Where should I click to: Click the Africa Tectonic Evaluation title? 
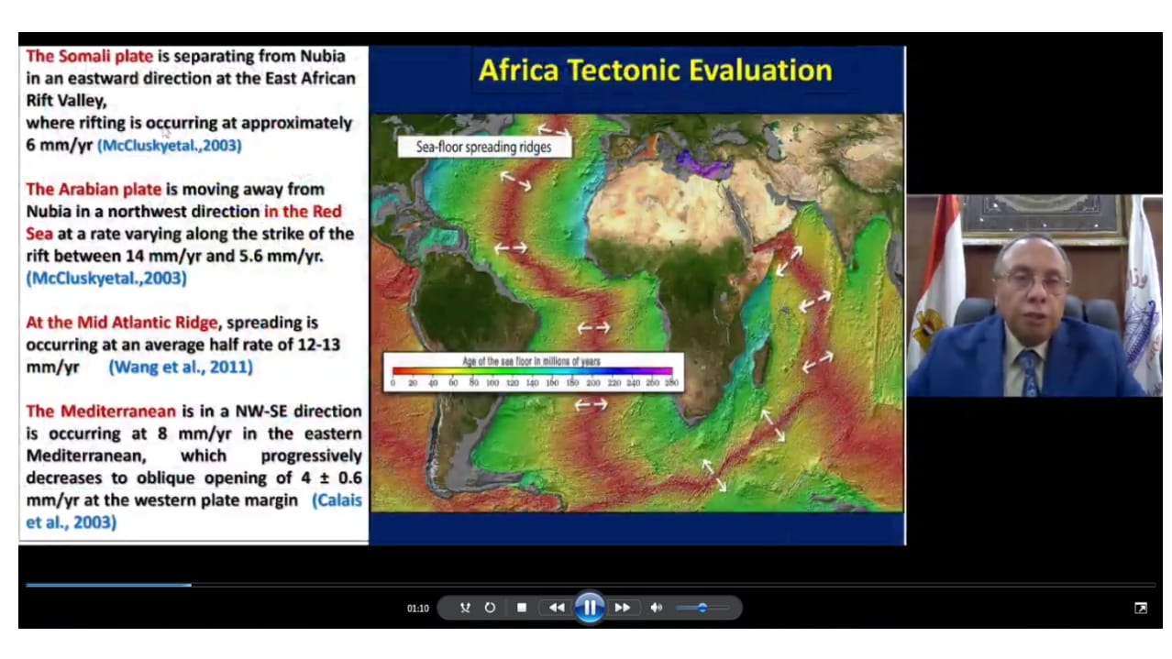(655, 71)
